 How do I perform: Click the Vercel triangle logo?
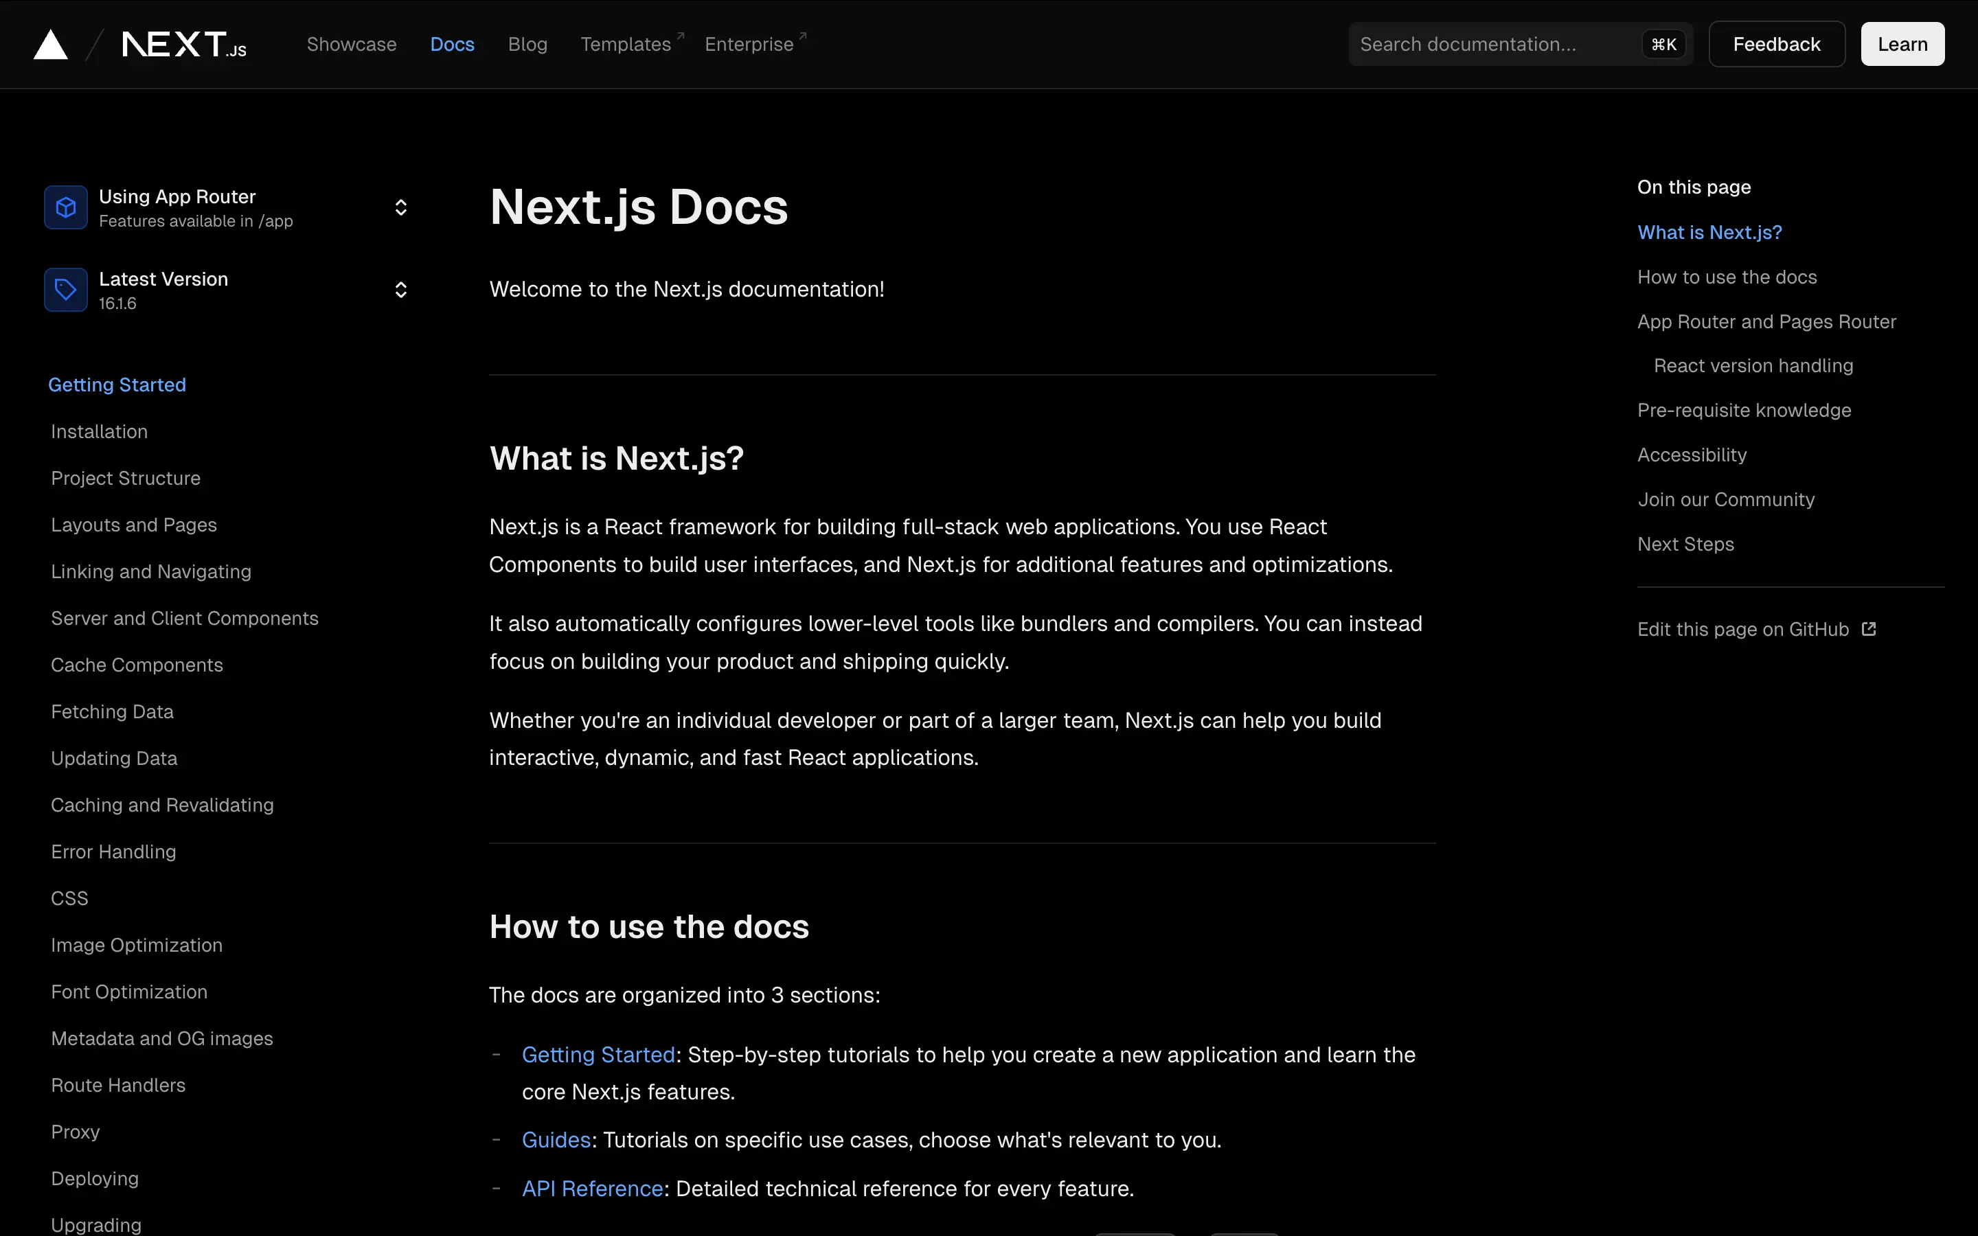tap(51, 45)
